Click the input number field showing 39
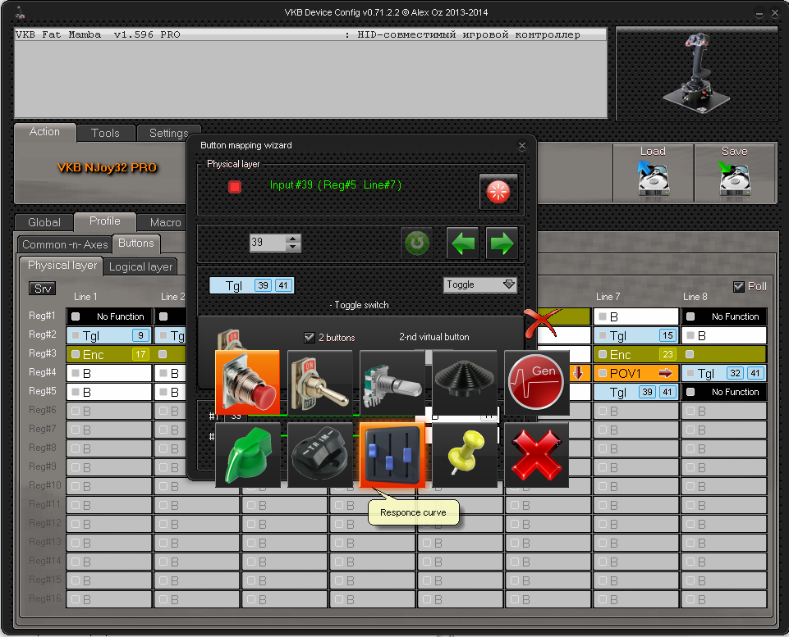The width and height of the screenshot is (789, 637). point(268,243)
